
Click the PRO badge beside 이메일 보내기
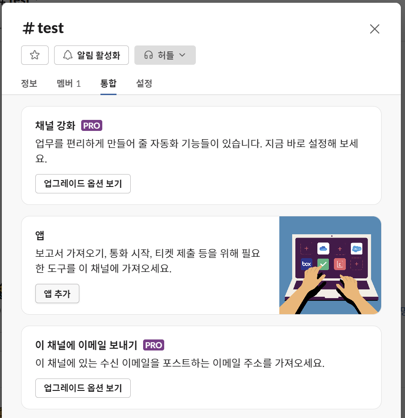[x=154, y=345]
